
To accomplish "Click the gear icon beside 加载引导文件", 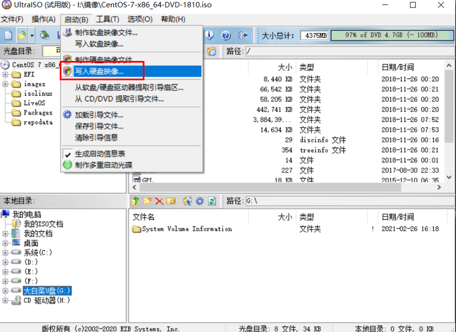I will tap(67, 114).
